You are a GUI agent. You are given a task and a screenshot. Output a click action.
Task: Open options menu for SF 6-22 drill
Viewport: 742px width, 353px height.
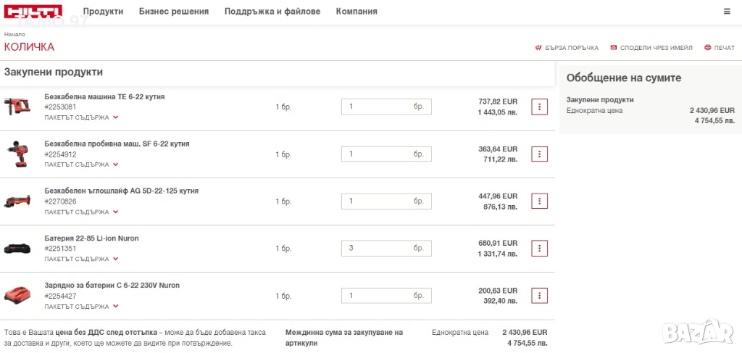539,154
